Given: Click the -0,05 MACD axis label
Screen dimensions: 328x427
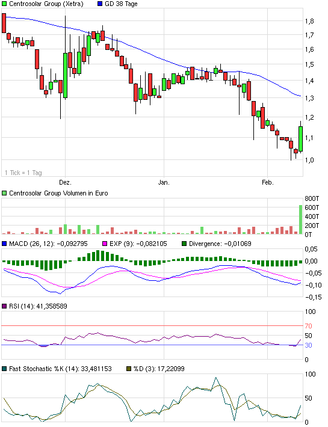Looking at the screenshot, I should tap(314, 274).
